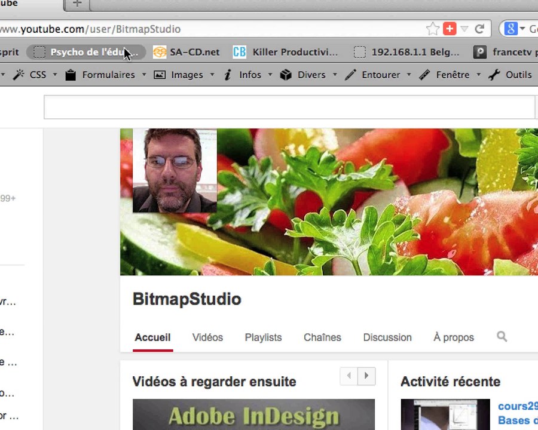This screenshot has width=538, height=430.
Task: Click the Activité récente heading
Action: tap(451, 382)
